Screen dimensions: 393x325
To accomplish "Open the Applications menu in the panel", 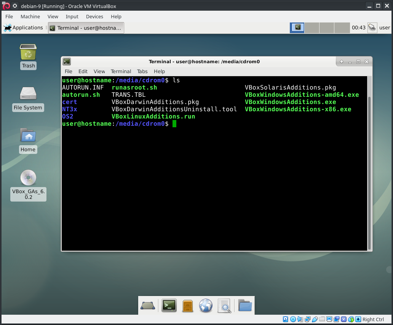I will [x=24, y=28].
